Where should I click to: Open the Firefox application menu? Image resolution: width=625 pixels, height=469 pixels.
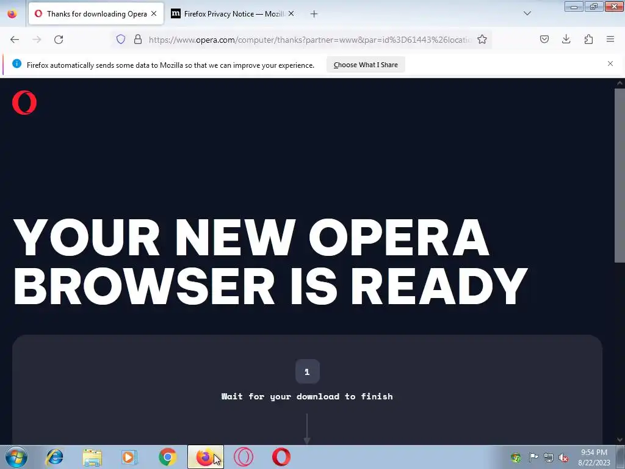tap(610, 39)
